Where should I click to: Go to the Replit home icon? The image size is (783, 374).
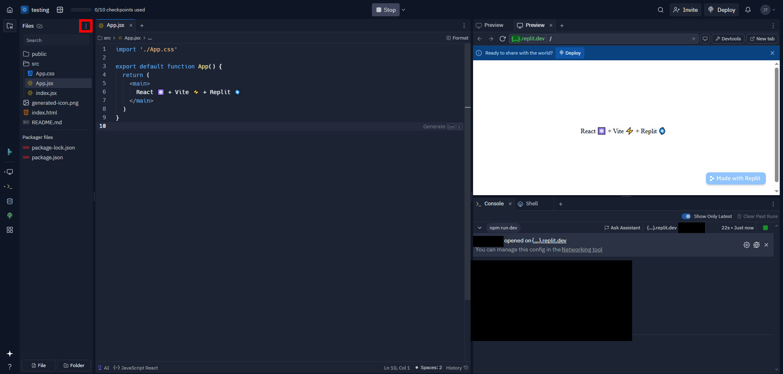click(10, 10)
